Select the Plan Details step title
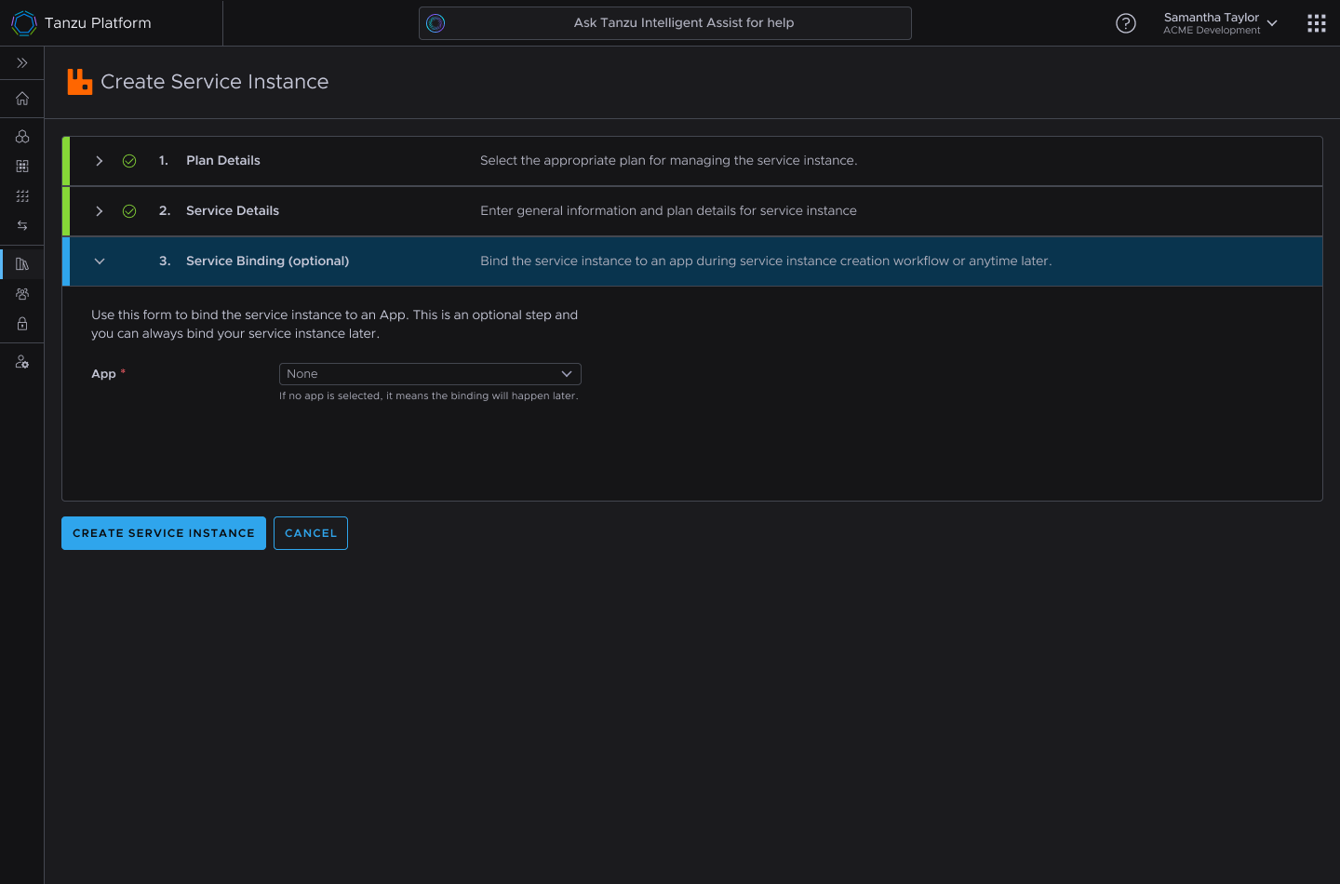This screenshot has width=1340, height=884. 223,161
